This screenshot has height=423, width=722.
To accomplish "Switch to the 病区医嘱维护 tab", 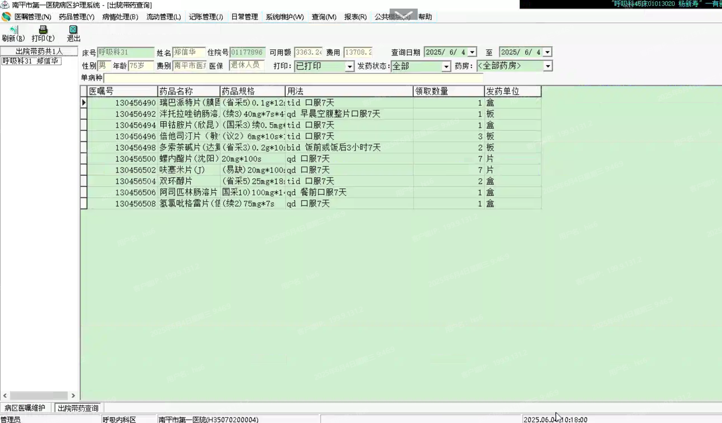I will pyautogui.click(x=25, y=408).
